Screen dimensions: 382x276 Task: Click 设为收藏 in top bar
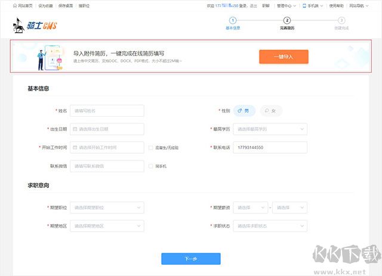[x=45, y=5]
